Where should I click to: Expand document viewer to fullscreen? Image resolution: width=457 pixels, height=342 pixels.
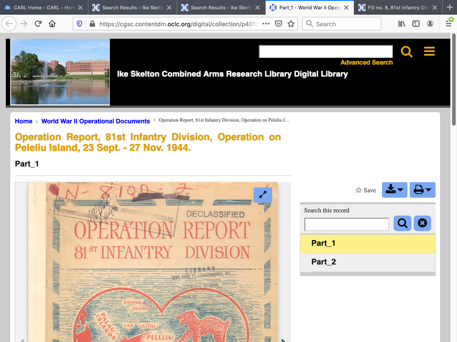point(263,195)
